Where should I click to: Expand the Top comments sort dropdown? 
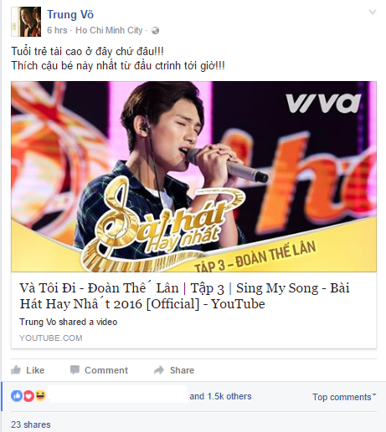(x=344, y=397)
